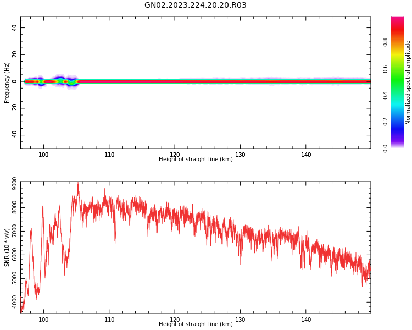The image size is (412, 330).
Task: Click the 100 tick under spectrogram plot
Action: point(43,155)
